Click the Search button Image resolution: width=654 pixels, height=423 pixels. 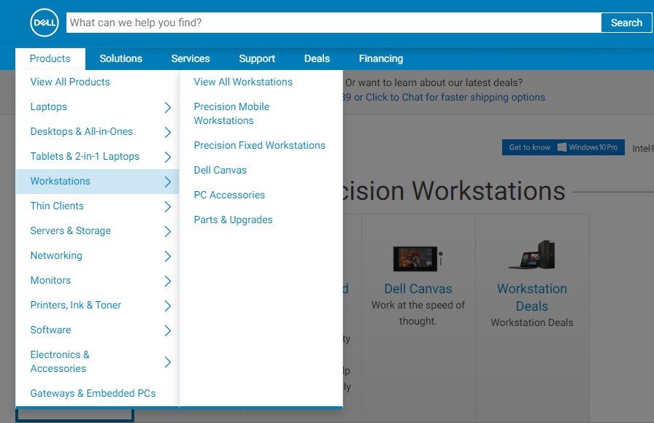[x=626, y=23]
